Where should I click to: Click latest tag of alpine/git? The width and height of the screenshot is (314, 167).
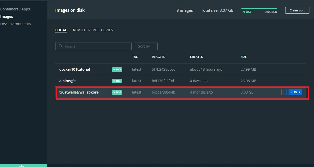pyautogui.click(x=137, y=81)
